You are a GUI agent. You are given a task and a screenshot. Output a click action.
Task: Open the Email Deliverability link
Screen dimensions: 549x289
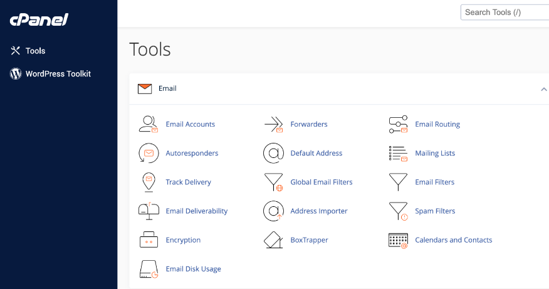pos(196,211)
